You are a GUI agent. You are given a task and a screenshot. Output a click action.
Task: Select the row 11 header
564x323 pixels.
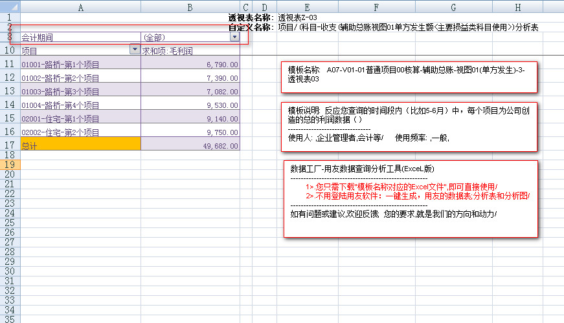(x=10, y=64)
